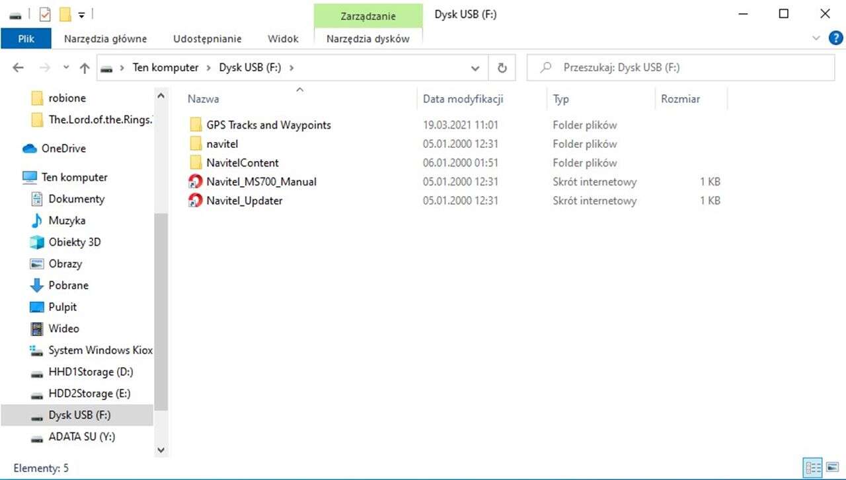Image resolution: width=846 pixels, height=480 pixels.
Task: Click the Help question mark icon
Action: tap(835, 38)
